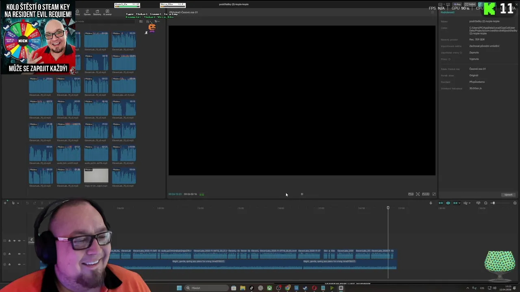Toggle lock on the bottom audio track
Screen dimensions: 520x292
pyautogui.click(x=9, y=264)
